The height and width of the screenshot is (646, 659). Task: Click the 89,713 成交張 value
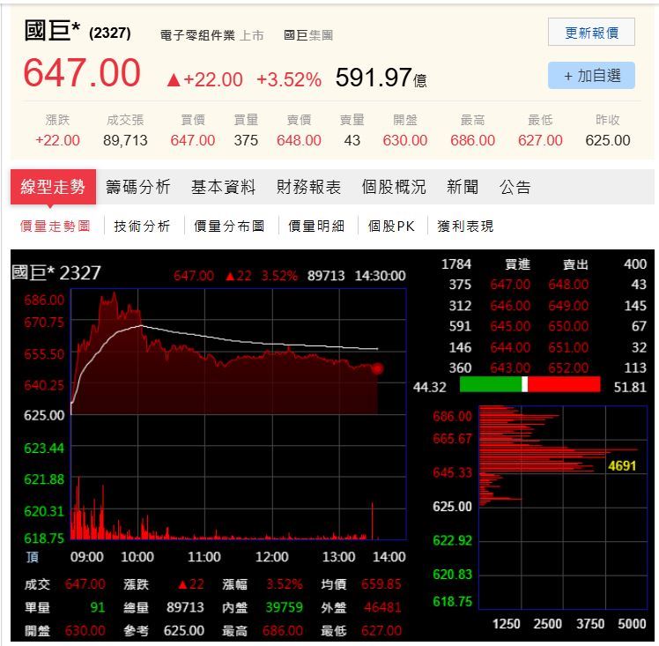[x=125, y=140]
